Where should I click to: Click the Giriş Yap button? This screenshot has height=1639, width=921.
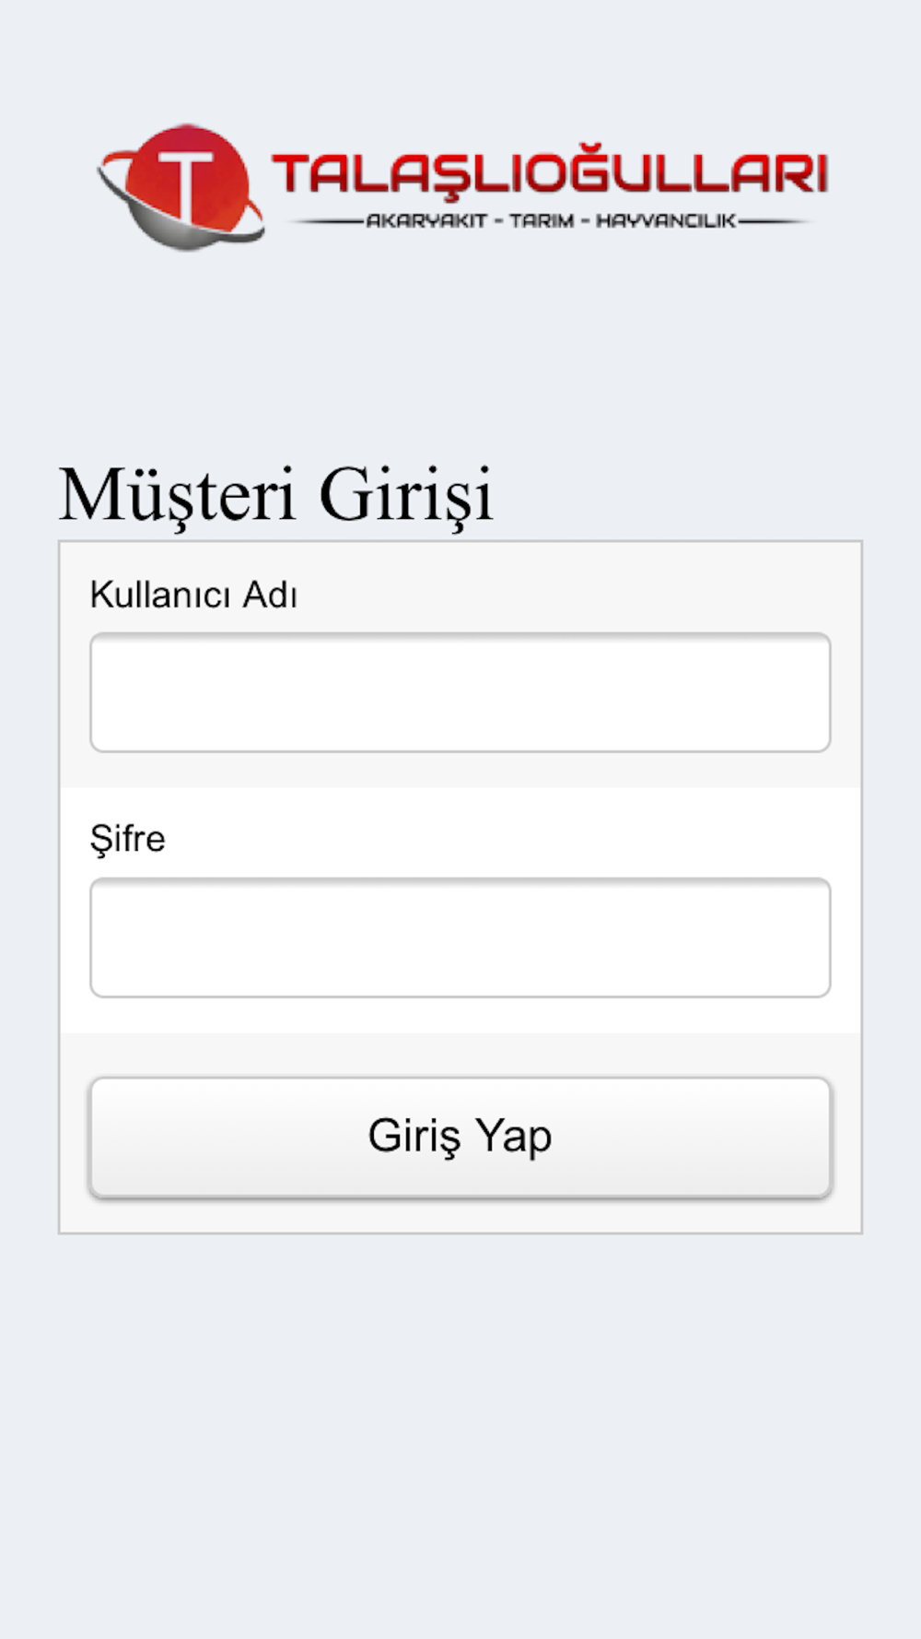[460, 1137]
